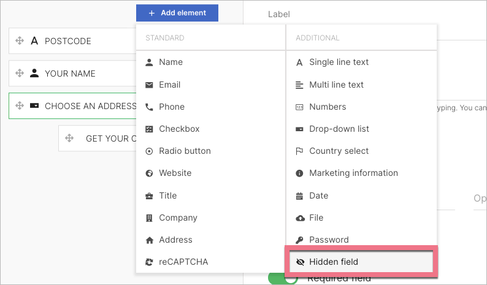This screenshot has width=487, height=285.
Task: Click the Date calendar icon
Action: click(x=299, y=196)
